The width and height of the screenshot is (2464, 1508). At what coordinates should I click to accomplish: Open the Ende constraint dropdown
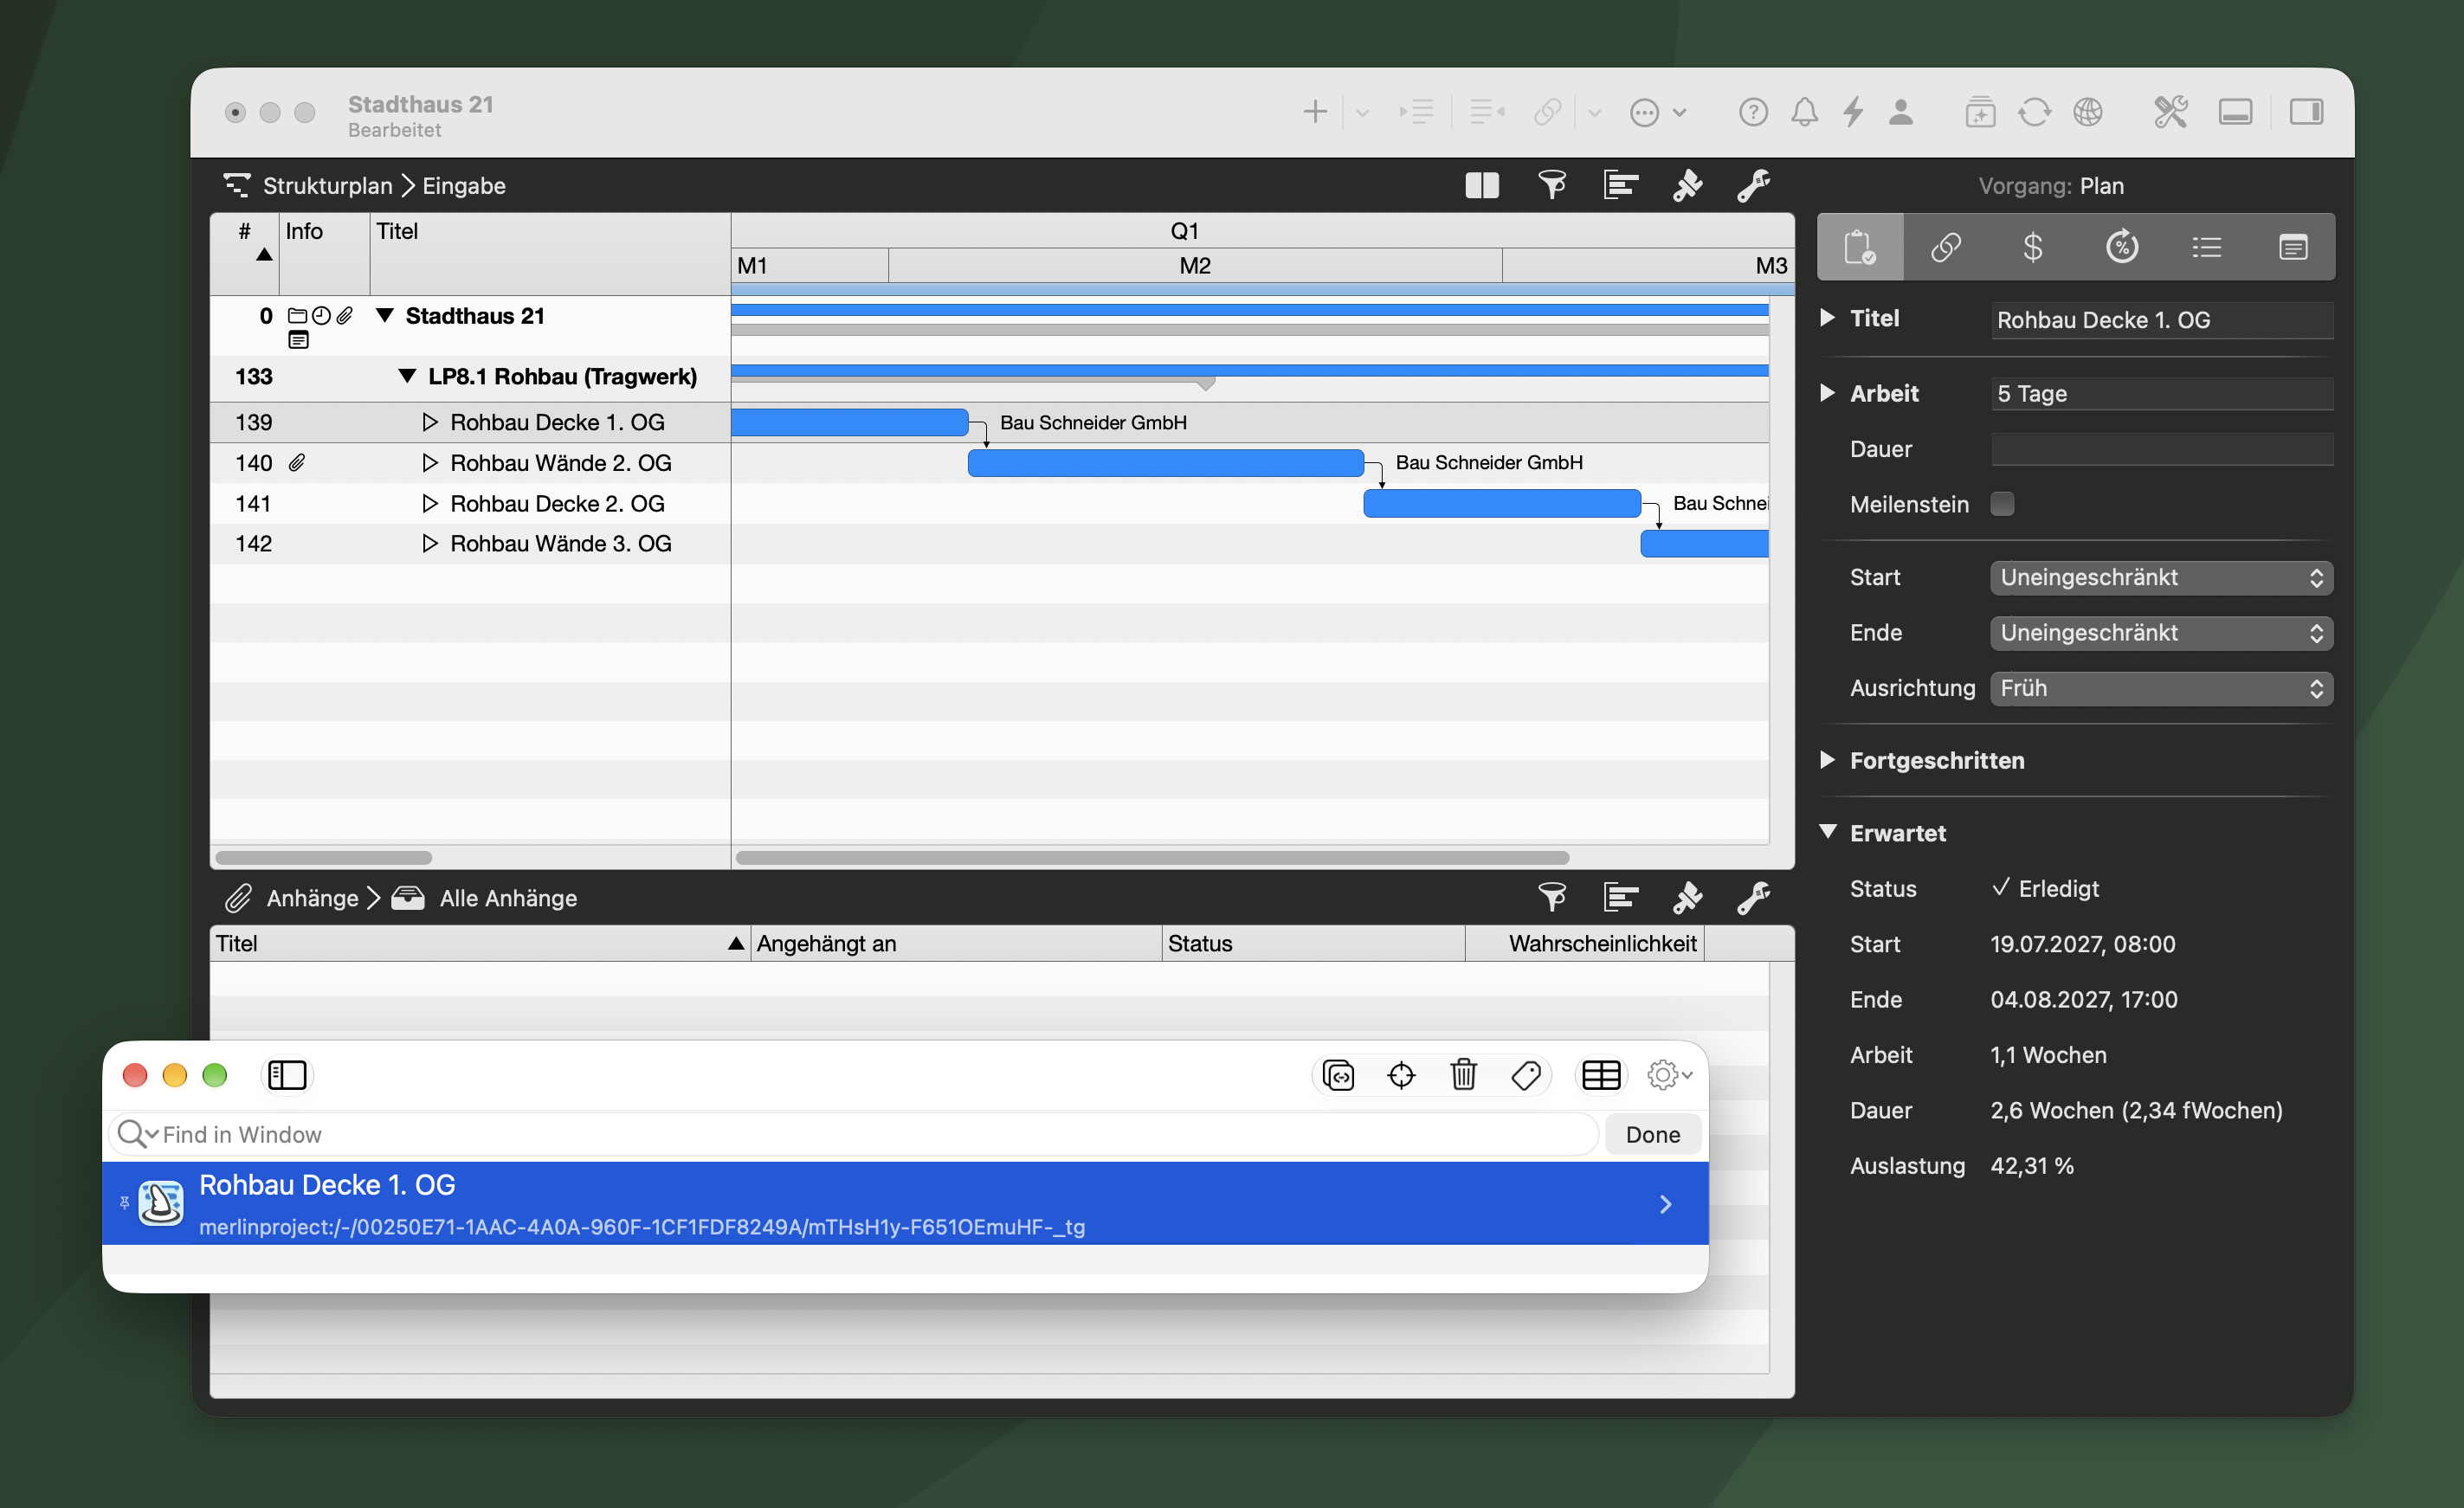[2161, 633]
